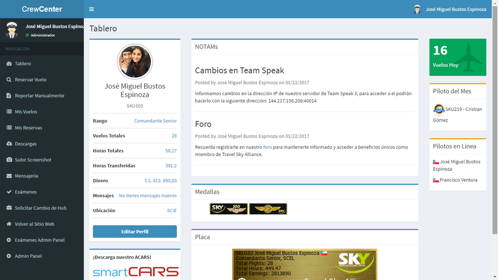This screenshot has width=498, height=280.
Task: Click the briefcase icon for Solicitar Cambio de Hub
Action: point(9,208)
